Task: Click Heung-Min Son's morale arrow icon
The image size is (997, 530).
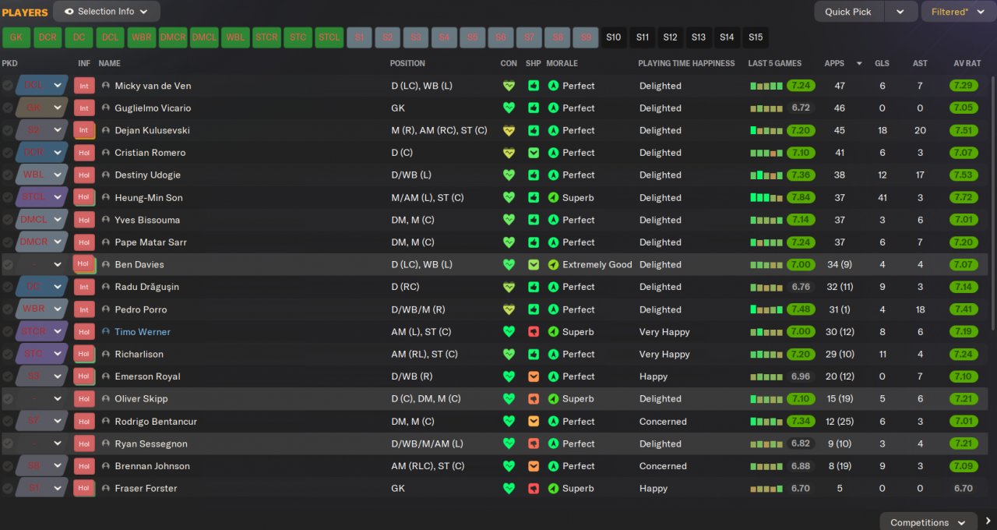Action: tap(554, 198)
